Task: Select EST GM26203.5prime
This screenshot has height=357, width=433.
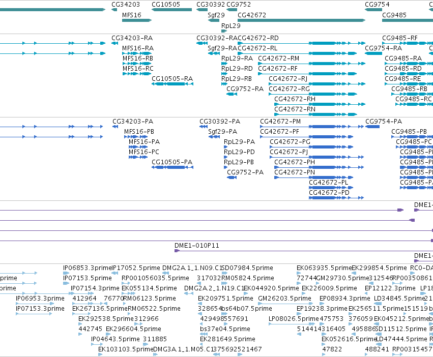Action: point(284,299)
